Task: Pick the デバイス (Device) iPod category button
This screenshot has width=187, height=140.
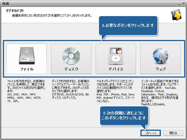Action: (x=116, y=59)
